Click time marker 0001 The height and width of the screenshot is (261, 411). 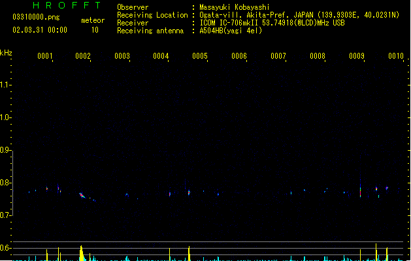(45, 55)
